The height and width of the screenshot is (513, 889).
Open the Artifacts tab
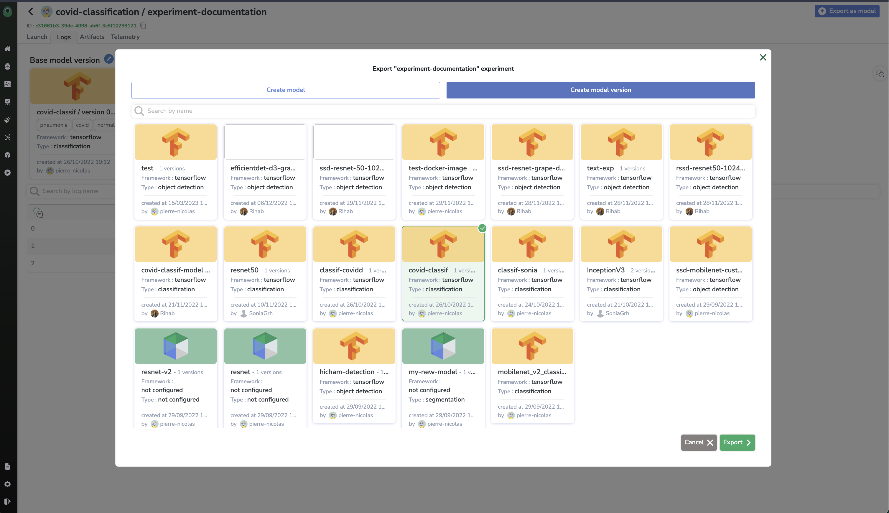[92, 37]
